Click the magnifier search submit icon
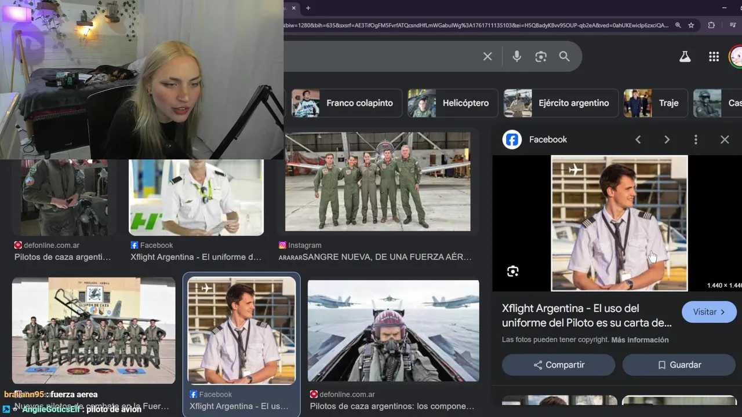 pos(565,56)
